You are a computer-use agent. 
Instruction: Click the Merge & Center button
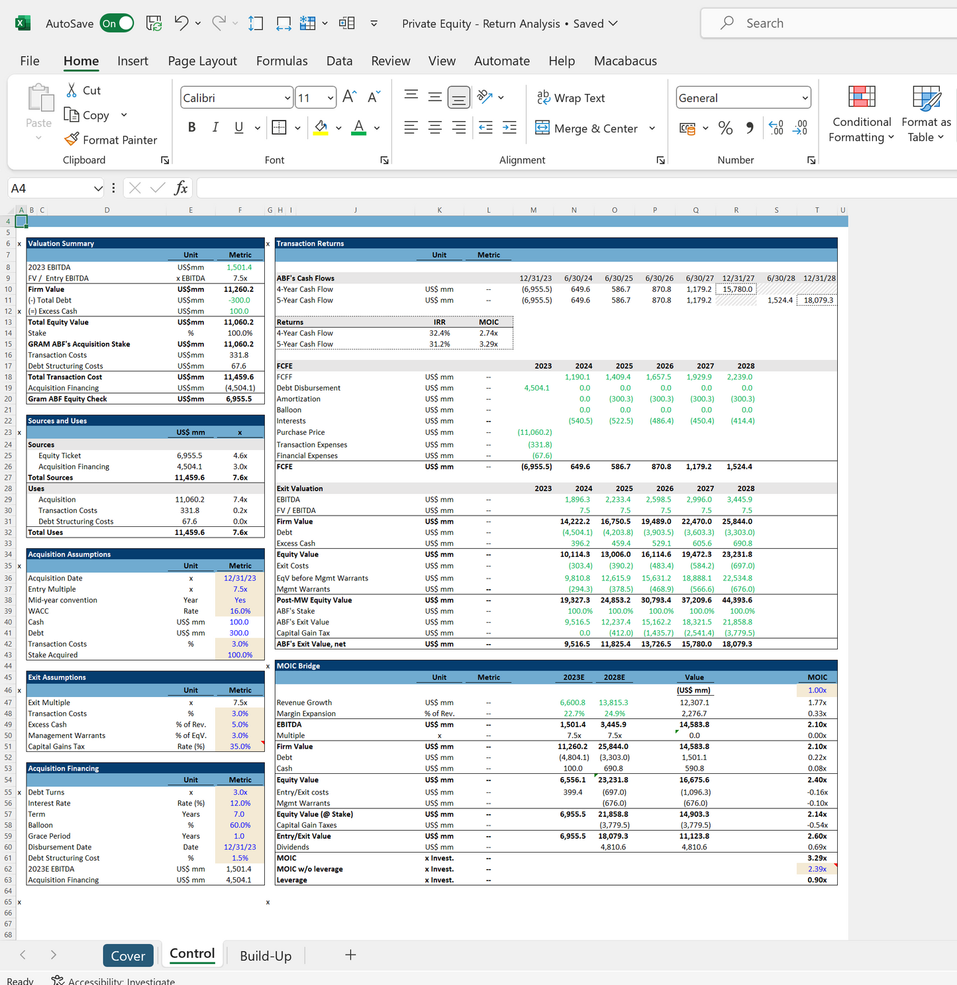click(587, 128)
